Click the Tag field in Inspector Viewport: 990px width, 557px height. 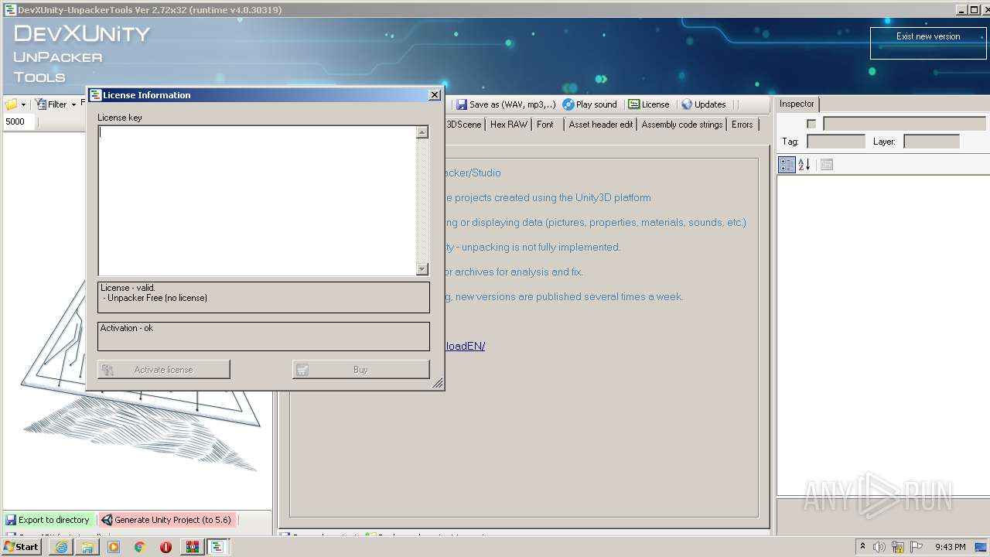(836, 142)
